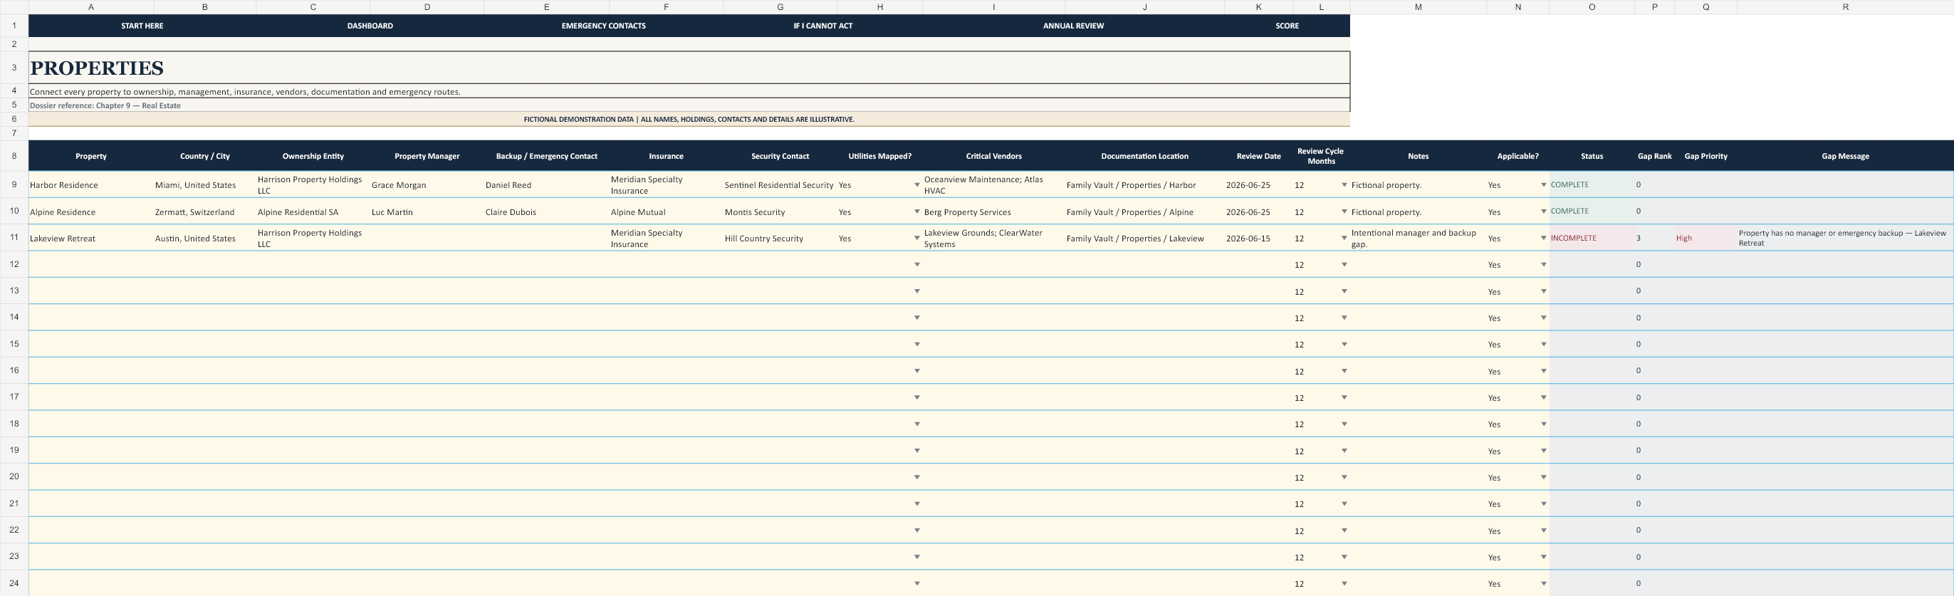
Task: Select the Insurance header cell
Action: pyautogui.click(x=666, y=156)
